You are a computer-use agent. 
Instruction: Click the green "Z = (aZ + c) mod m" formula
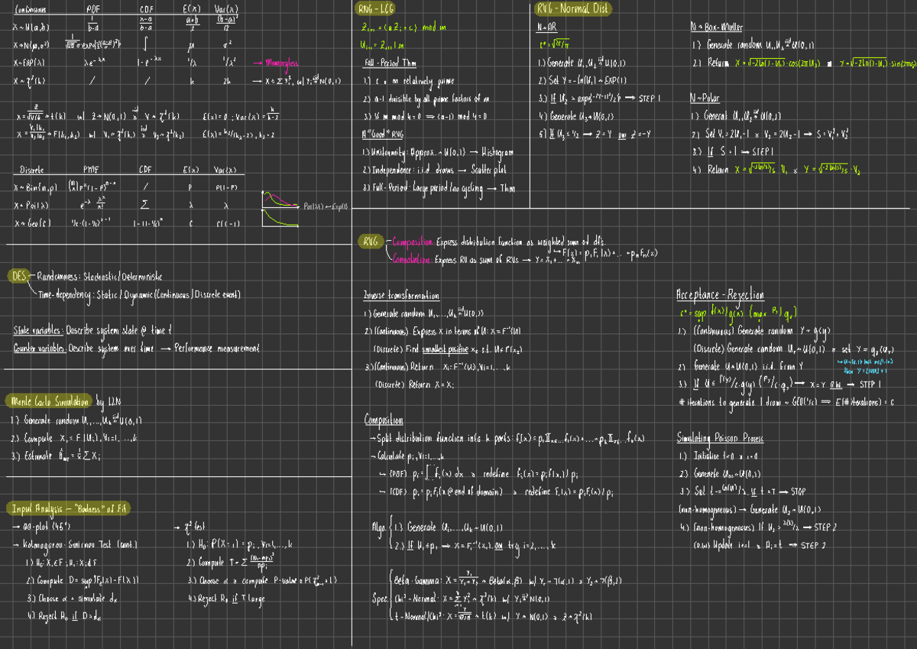pos(403,27)
